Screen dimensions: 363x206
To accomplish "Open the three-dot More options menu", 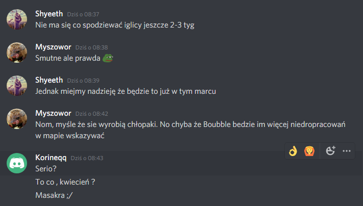I will click(347, 151).
